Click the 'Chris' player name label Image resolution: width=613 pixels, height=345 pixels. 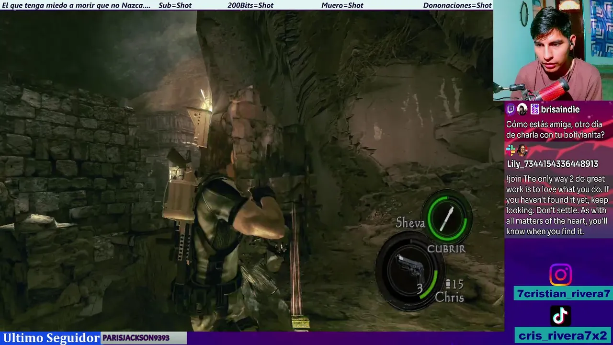(449, 298)
